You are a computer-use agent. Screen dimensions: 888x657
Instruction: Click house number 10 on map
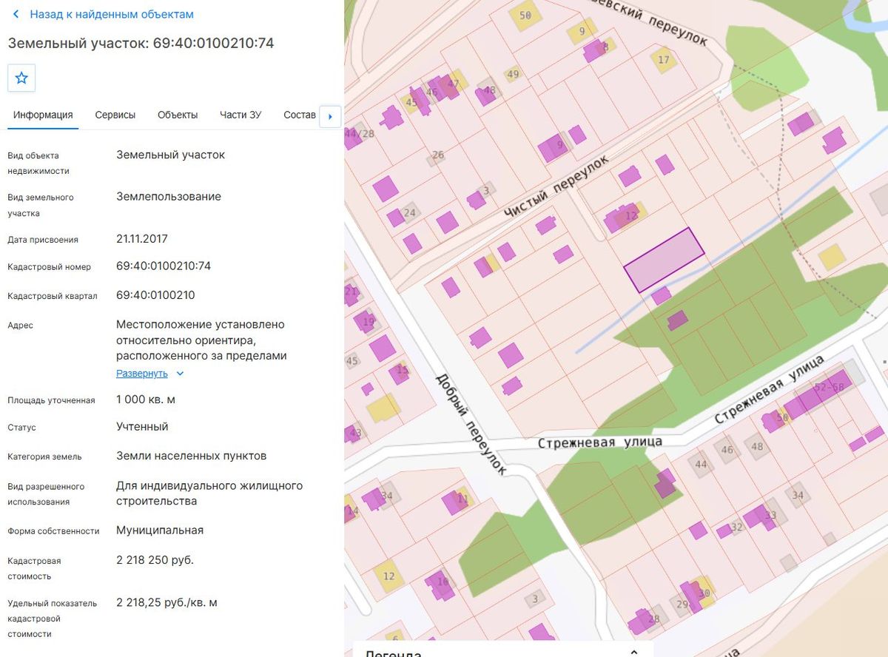(443, 582)
